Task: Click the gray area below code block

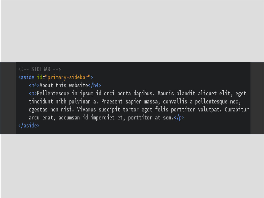Action: point(132,166)
